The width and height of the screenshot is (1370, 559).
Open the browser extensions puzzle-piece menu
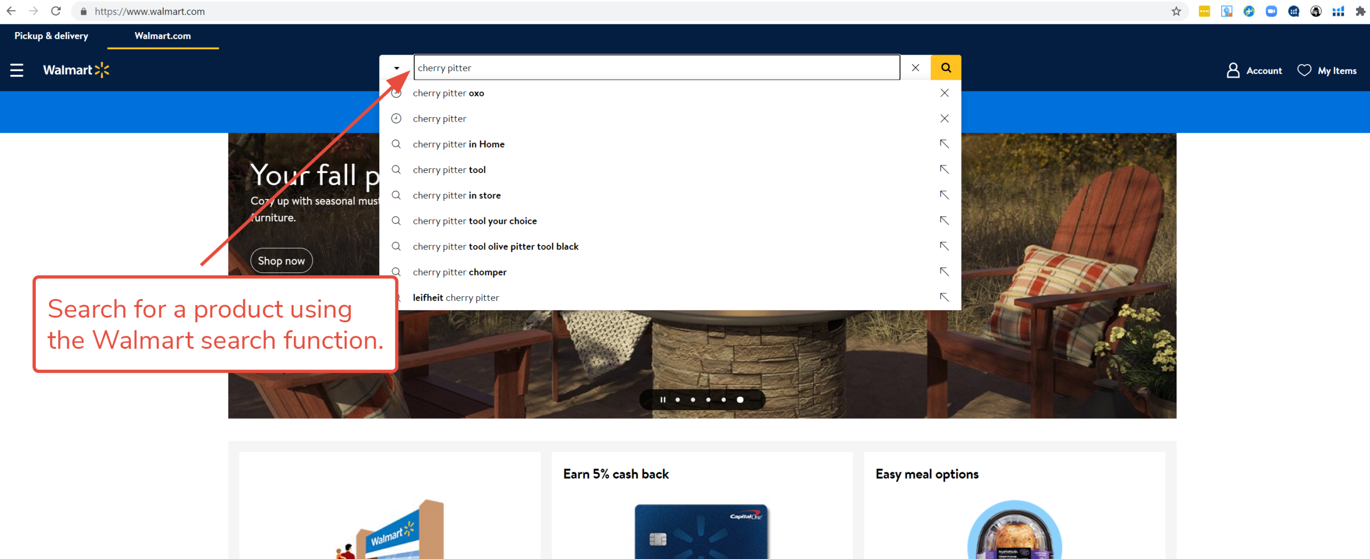(1360, 11)
